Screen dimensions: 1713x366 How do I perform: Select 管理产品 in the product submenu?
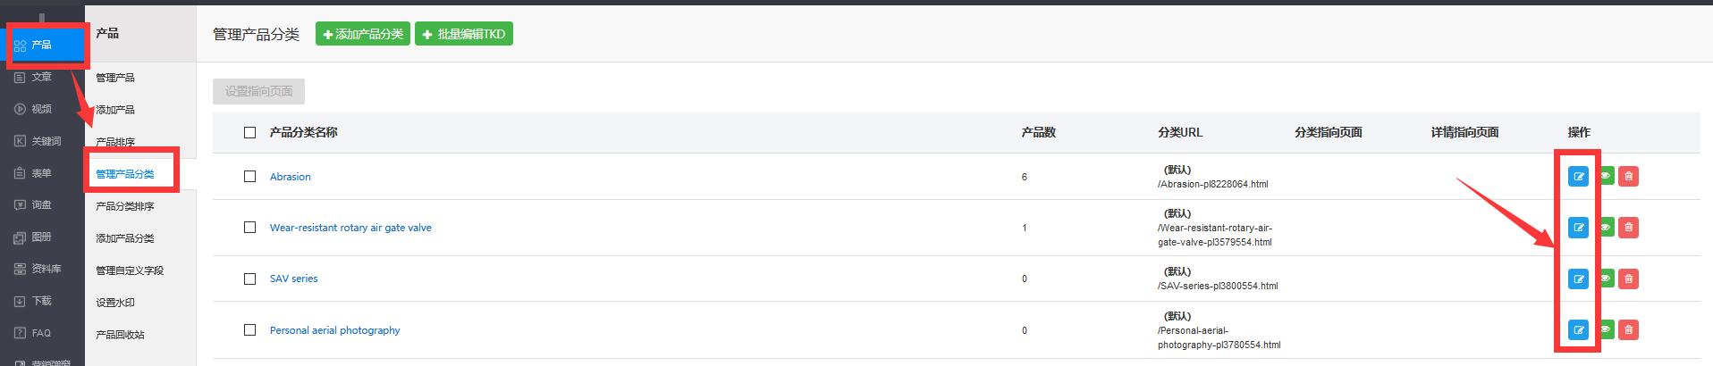pos(115,78)
